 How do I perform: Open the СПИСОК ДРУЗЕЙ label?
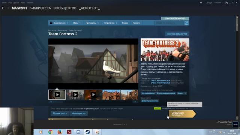(x=225, y=122)
